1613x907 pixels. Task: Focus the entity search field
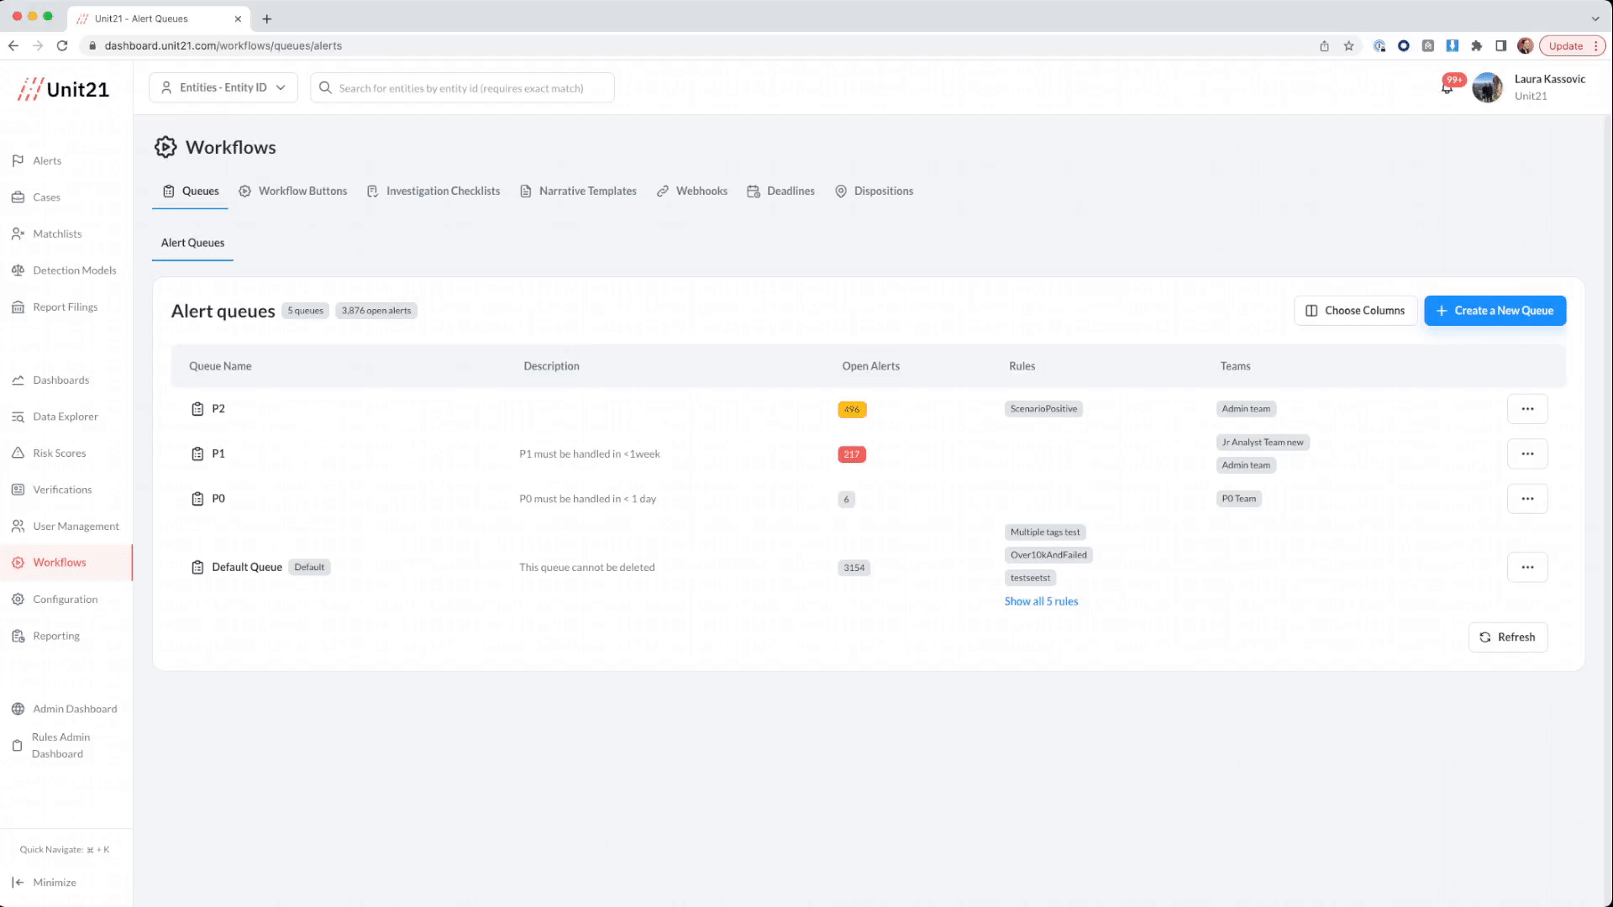tap(462, 87)
